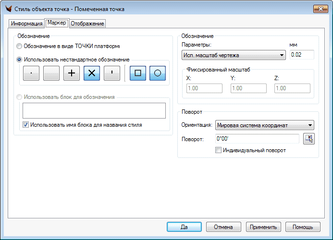
Task: Enable 'Индивидуальный поворот' checkbox
Action: (219, 150)
